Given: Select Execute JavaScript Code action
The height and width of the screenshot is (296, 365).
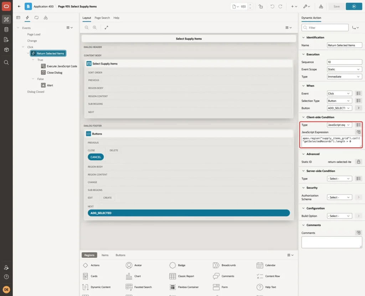Looking at the screenshot, I should (x=59, y=66).
